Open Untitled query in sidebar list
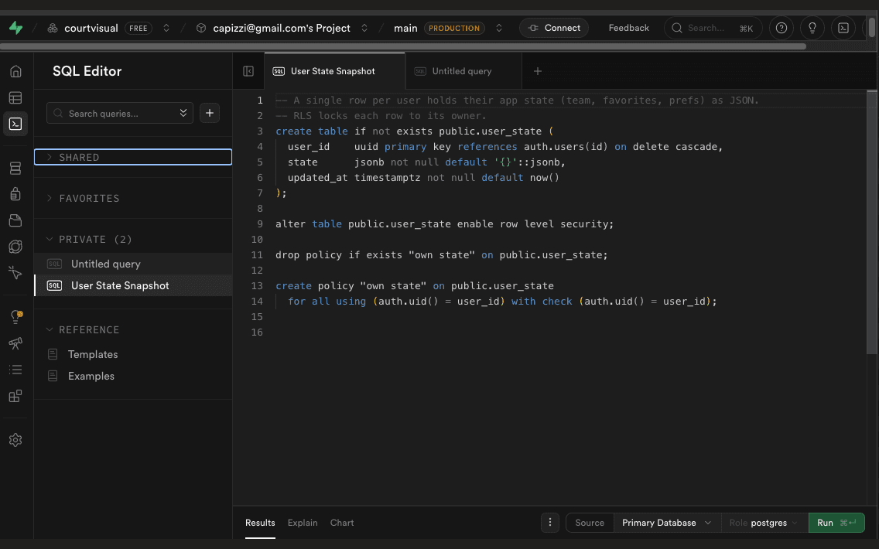 pos(133,264)
